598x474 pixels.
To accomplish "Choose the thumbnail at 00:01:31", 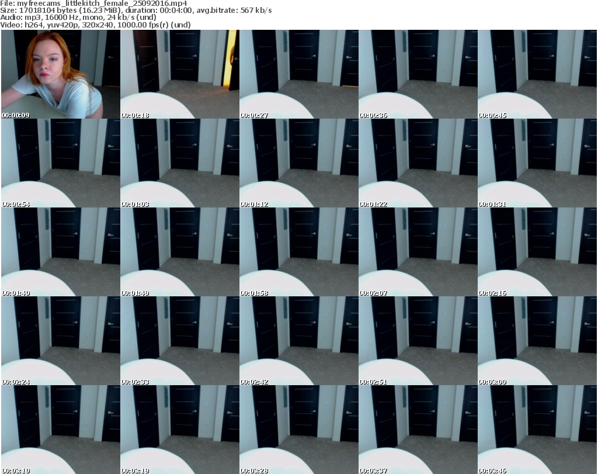I will [537, 163].
